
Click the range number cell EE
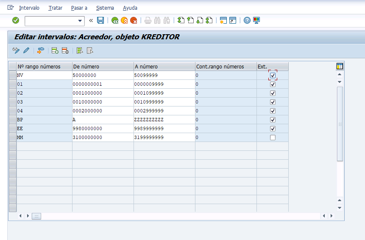pyautogui.click(x=44, y=128)
